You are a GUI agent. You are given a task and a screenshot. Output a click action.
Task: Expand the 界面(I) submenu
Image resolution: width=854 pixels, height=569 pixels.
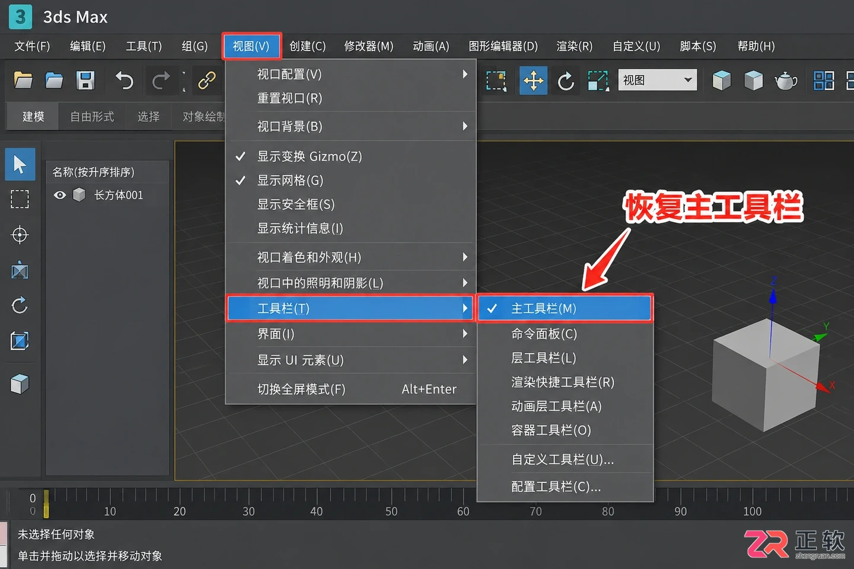(x=351, y=334)
